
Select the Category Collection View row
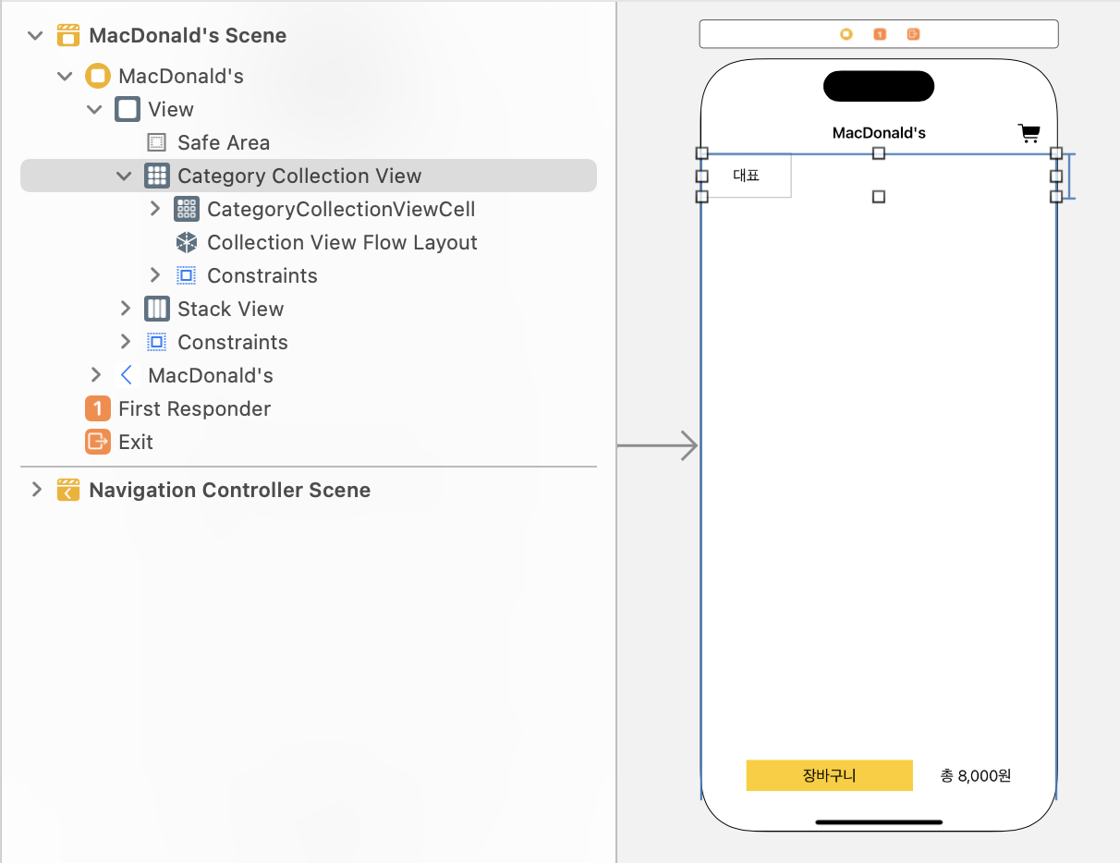309,176
